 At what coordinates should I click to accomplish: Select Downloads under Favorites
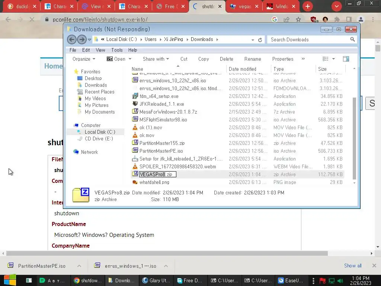pyautogui.click(x=96, y=85)
